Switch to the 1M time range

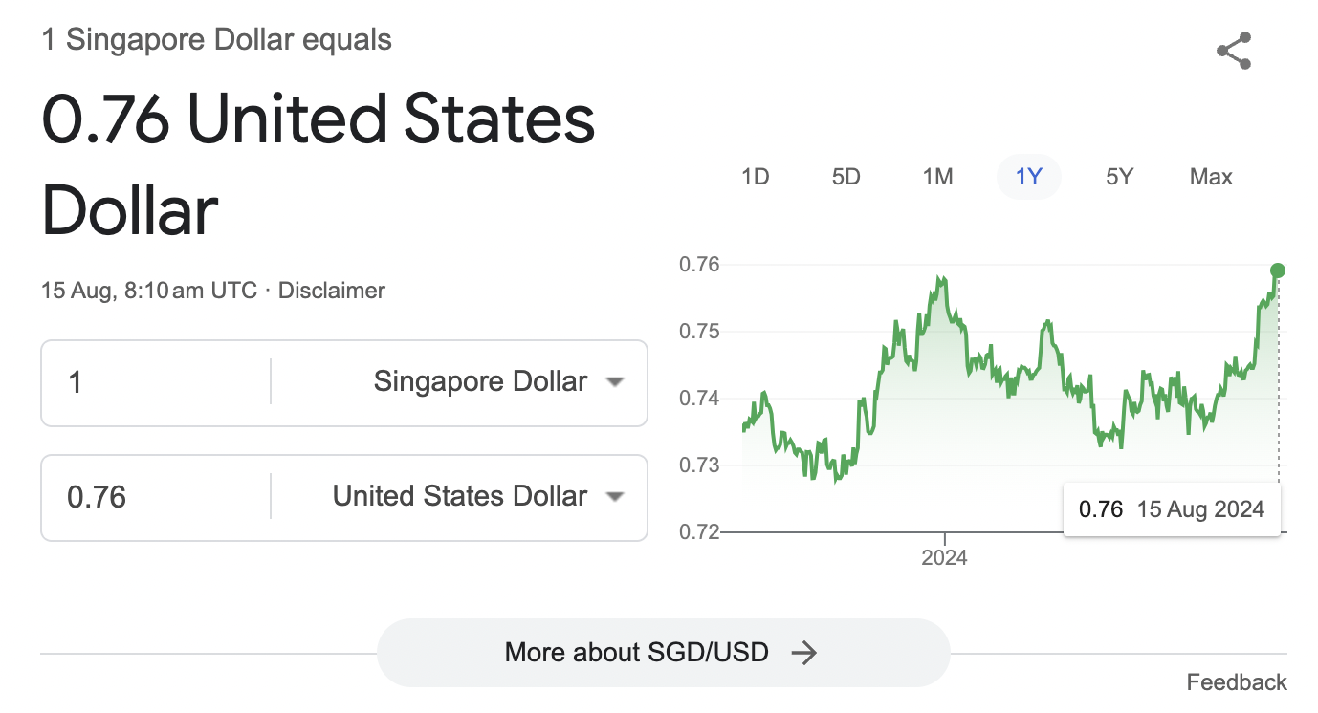937,176
